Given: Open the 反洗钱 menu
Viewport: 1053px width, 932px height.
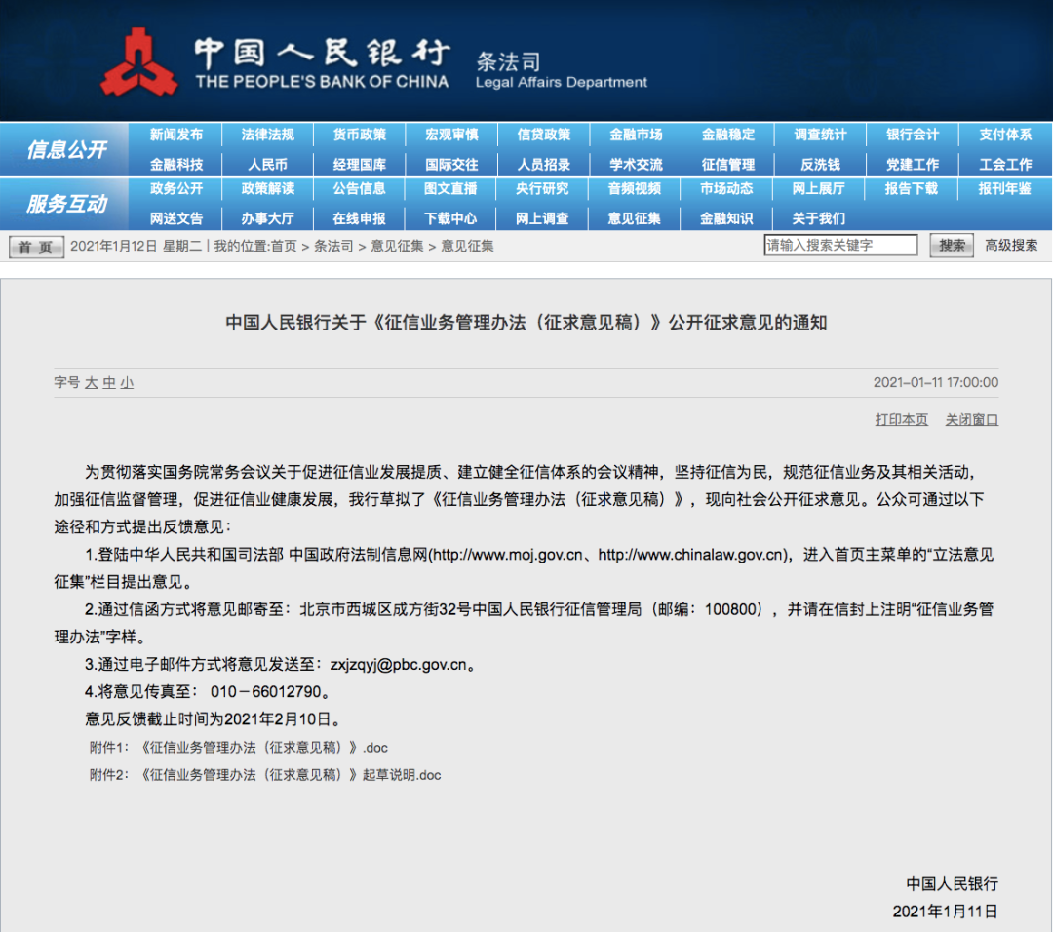Looking at the screenshot, I should (x=822, y=164).
